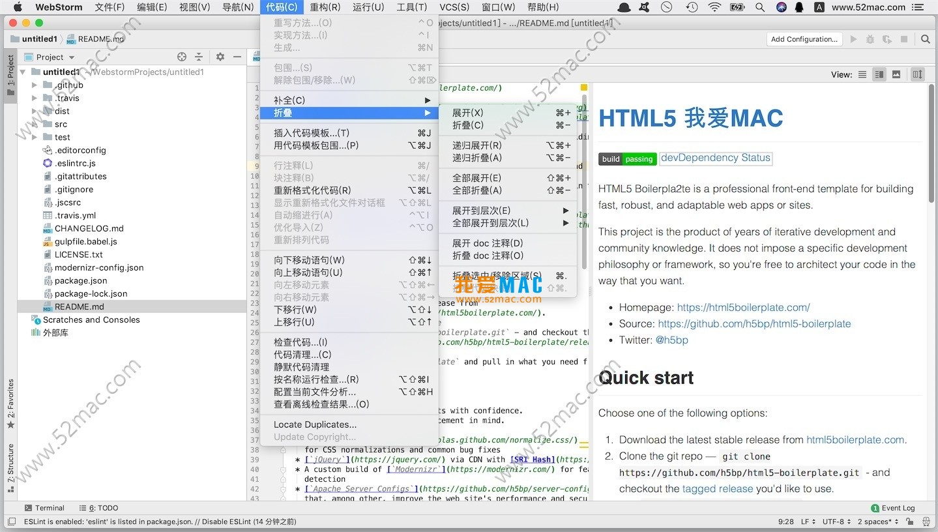Viewport: 938px width, 532px height.
Task: Open the tagged release link
Action: pos(718,488)
